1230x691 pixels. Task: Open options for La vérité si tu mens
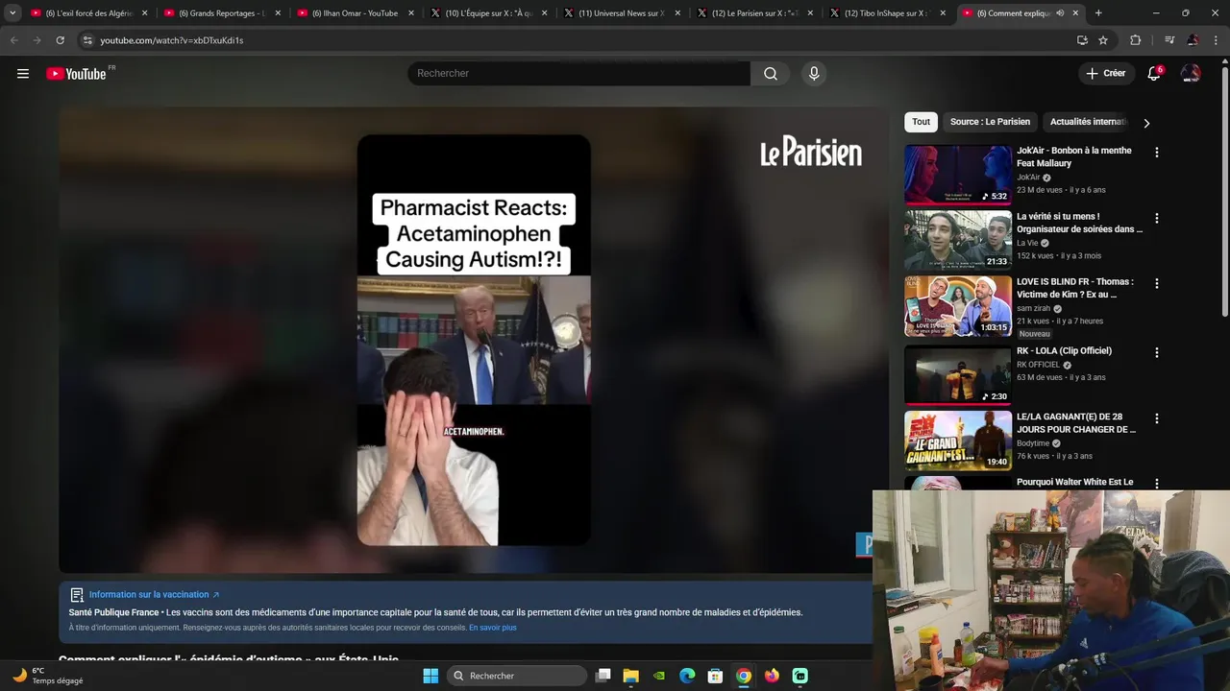point(1156,218)
